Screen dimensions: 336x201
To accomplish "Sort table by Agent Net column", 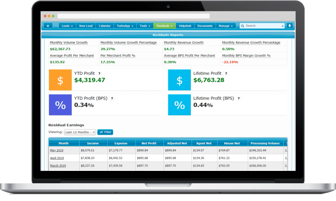I will click(204, 143).
